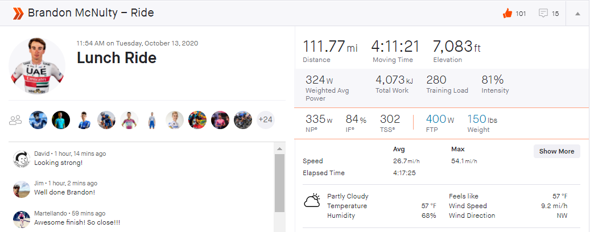This screenshot has width=590, height=232.
Task: Click Show More to expand stats
Action: pos(556,151)
